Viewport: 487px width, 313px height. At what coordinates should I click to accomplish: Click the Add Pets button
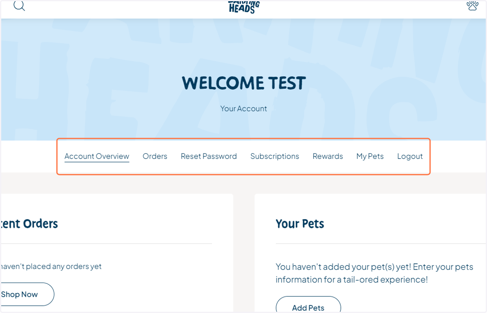tap(308, 304)
